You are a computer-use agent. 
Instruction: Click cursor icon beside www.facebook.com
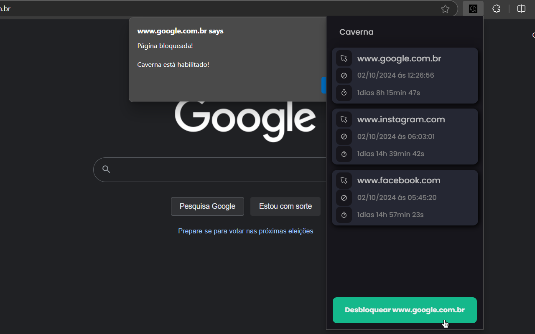pyautogui.click(x=344, y=180)
